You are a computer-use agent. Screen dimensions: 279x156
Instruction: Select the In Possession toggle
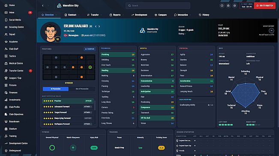click(x=56, y=89)
